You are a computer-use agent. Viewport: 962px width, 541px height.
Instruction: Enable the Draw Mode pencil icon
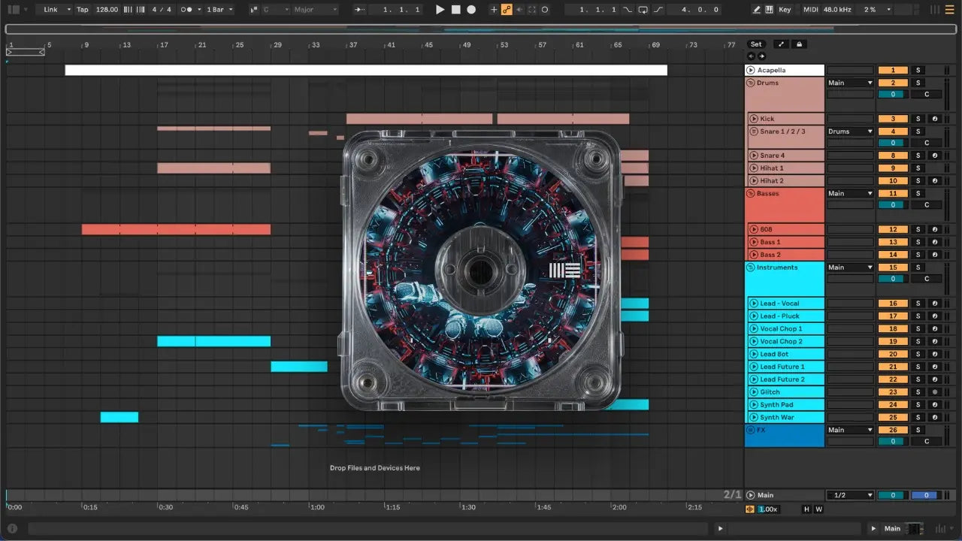click(757, 10)
